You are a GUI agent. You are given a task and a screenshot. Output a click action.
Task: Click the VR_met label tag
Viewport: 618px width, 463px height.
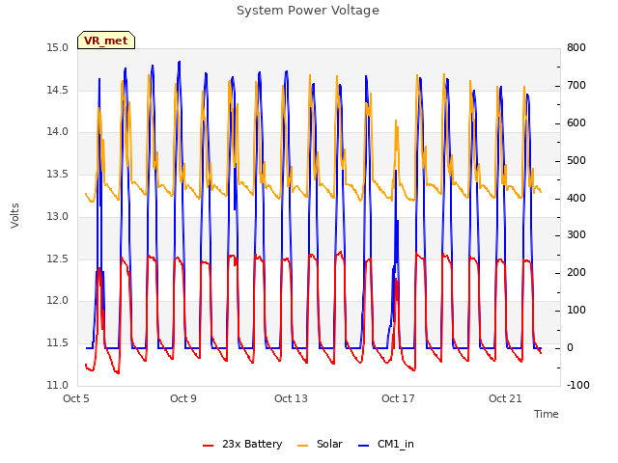click(106, 41)
